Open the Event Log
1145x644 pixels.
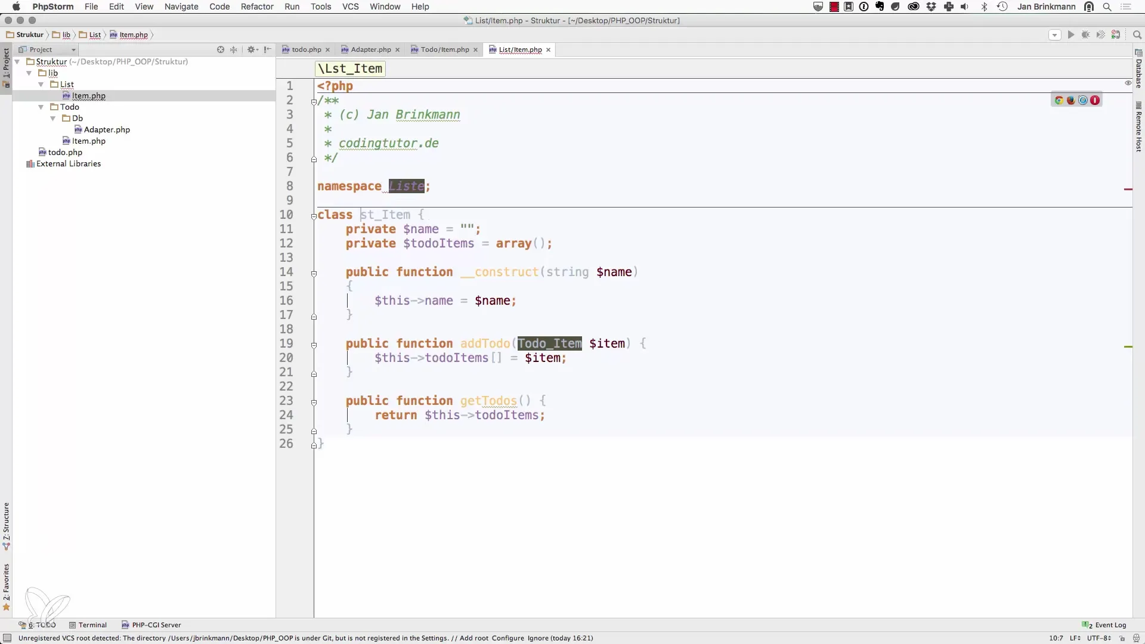pos(1104,625)
